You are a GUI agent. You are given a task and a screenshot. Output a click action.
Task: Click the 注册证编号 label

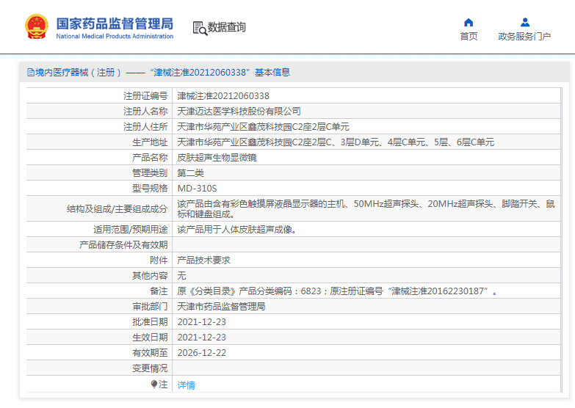pos(145,96)
